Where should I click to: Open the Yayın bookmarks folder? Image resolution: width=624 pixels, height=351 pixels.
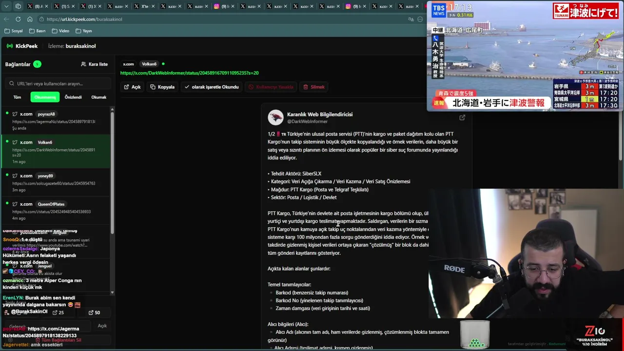click(84, 31)
